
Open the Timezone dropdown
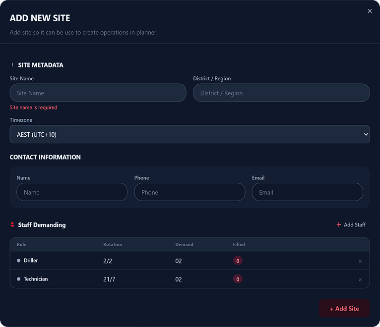190,134
